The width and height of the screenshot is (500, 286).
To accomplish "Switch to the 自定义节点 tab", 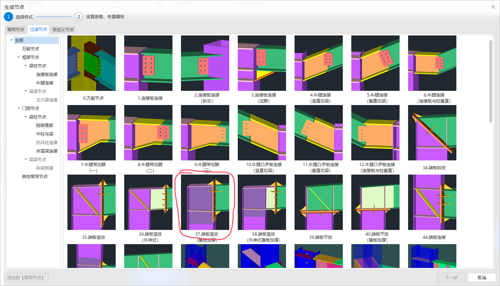I will [x=63, y=29].
